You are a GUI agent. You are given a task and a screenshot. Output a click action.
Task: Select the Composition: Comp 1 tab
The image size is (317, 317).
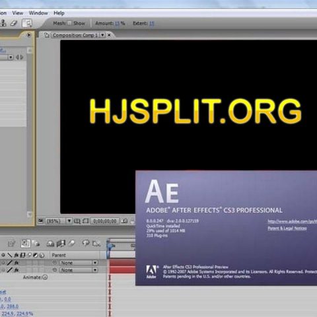[x=75, y=35]
